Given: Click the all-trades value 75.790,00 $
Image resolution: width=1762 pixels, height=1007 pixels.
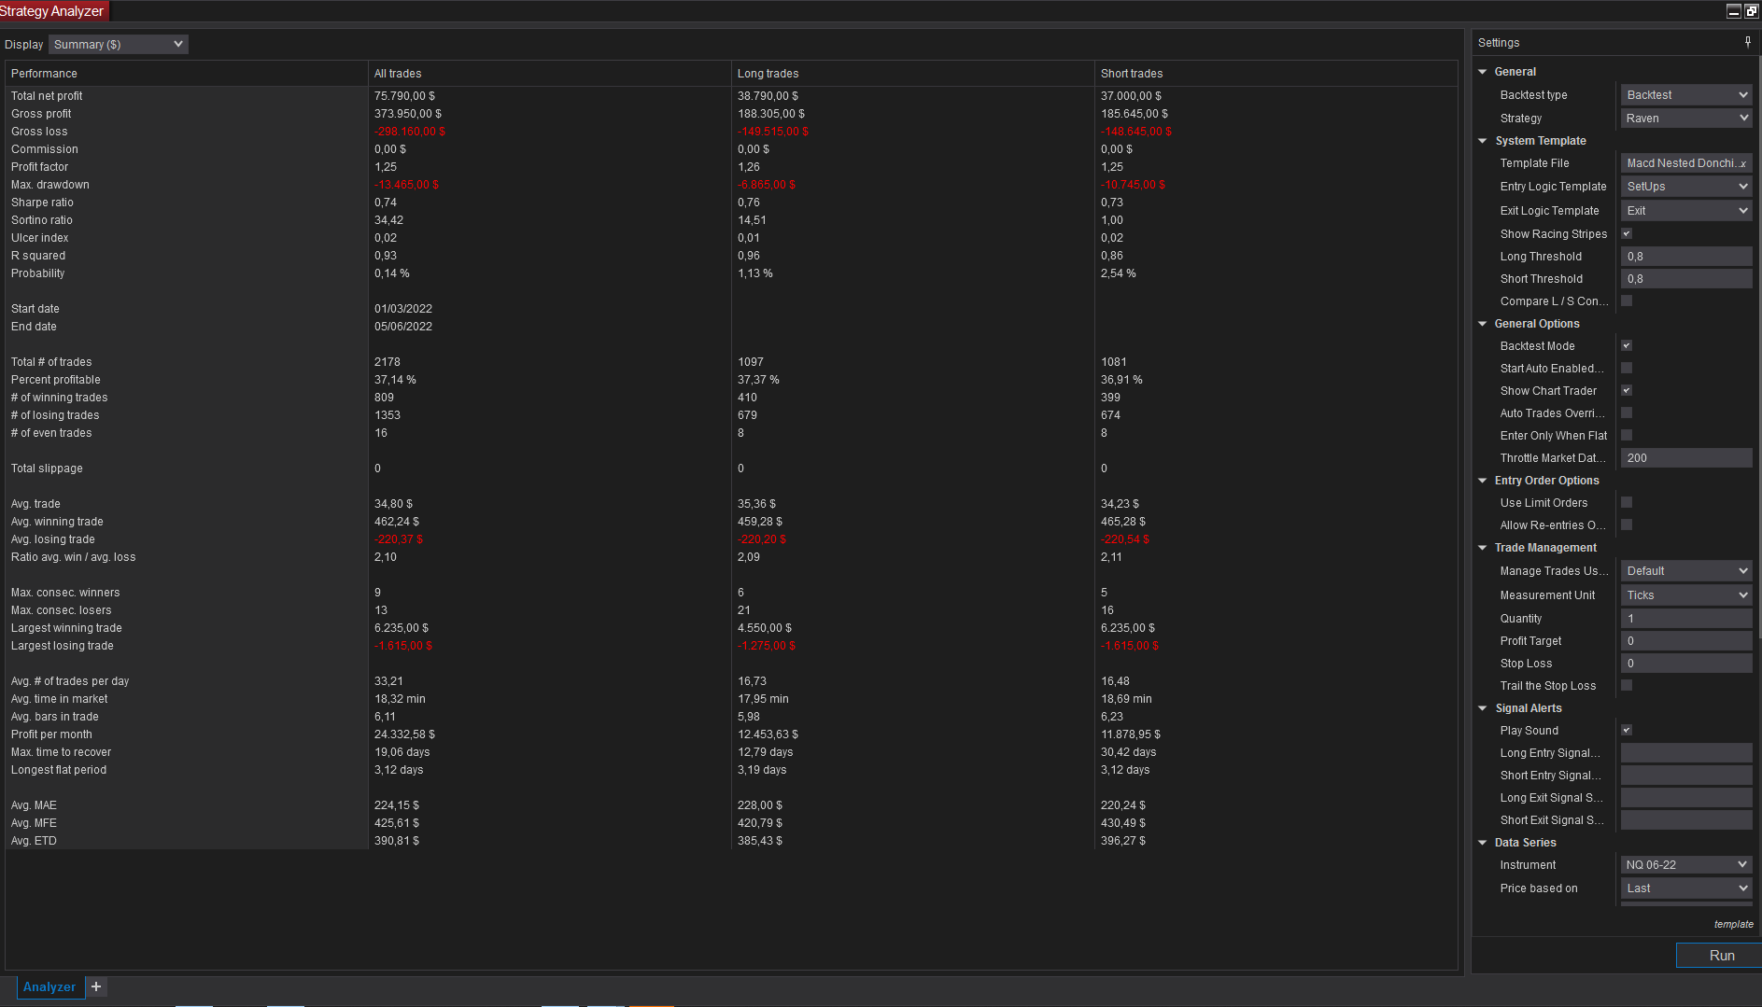Looking at the screenshot, I should pos(404,96).
